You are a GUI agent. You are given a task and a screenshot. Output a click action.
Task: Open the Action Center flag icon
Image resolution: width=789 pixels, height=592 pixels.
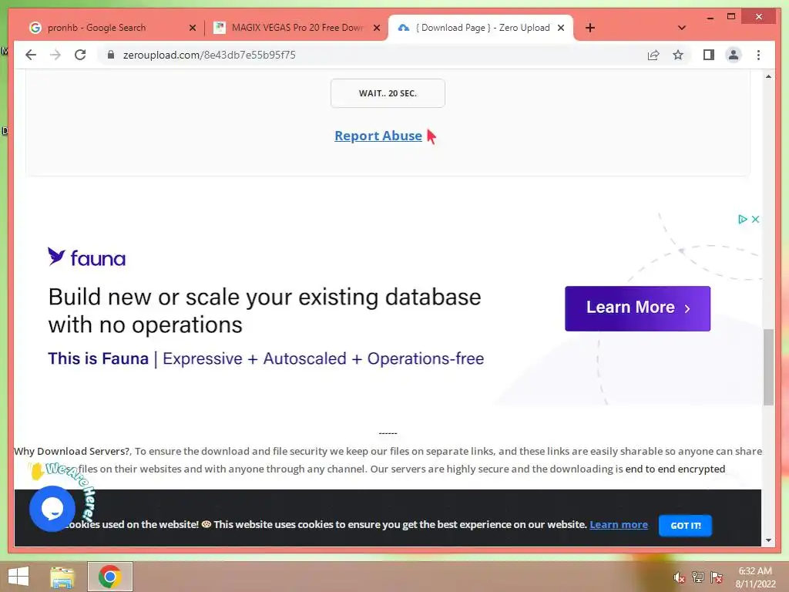tap(717, 577)
